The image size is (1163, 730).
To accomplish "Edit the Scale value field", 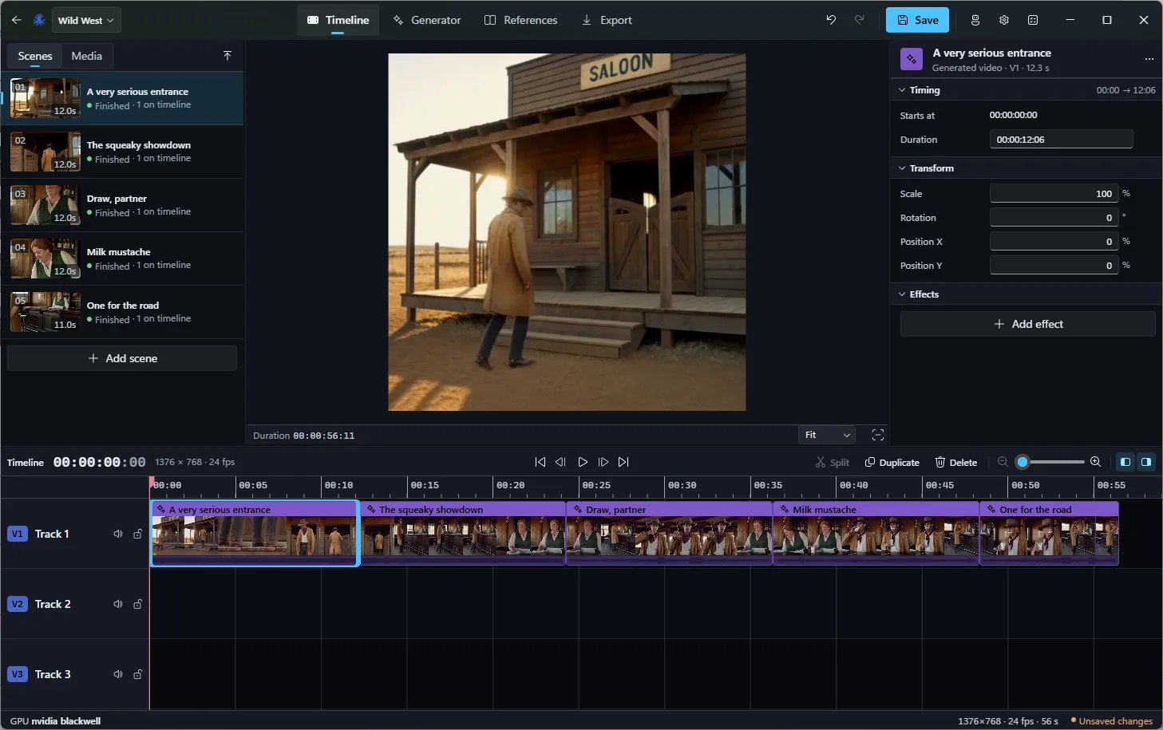I will tap(1054, 194).
